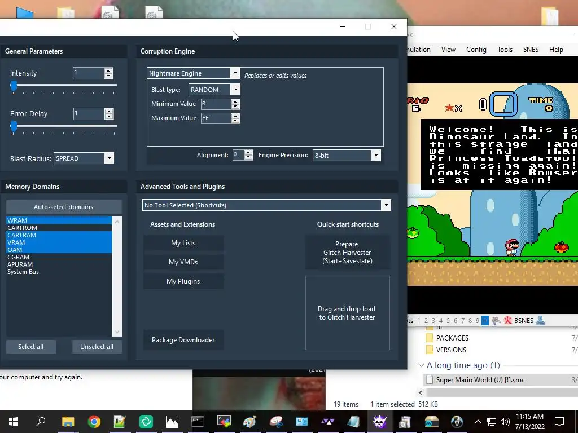The image size is (578, 433).
Task: Click the blue user icon after BSNES label
Action: tap(540, 320)
